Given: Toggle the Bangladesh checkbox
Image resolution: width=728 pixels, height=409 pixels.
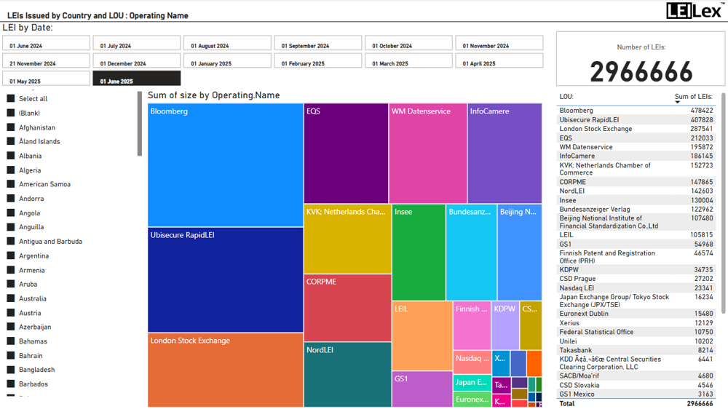Looking at the screenshot, I should click(x=11, y=369).
